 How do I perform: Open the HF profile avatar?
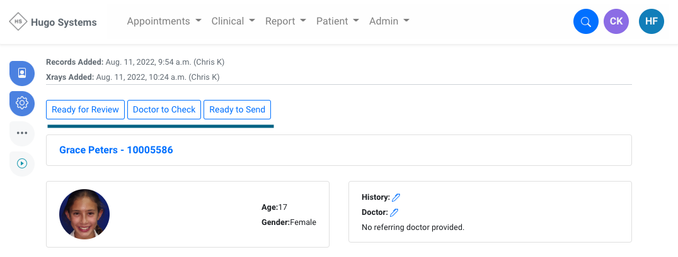coord(651,21)
